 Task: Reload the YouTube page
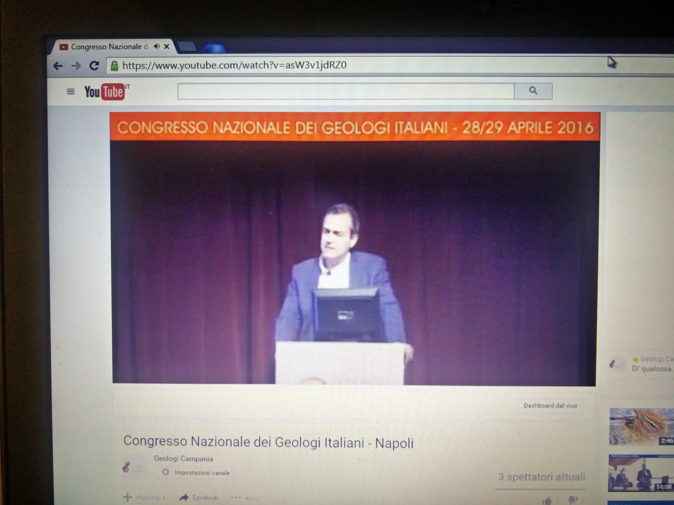pos(94,66)
